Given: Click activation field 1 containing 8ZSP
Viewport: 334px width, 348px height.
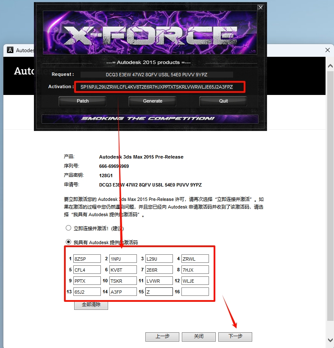Looking at the screenshot, I should point(87,259).
